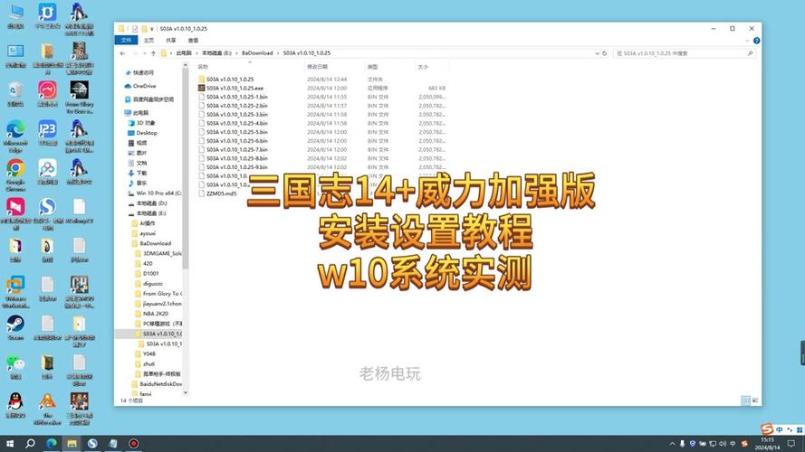The image size is (805, 452).
Task: Select the D1001 folder in tree
Action: click(150, 274)
